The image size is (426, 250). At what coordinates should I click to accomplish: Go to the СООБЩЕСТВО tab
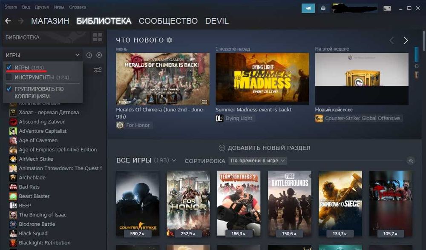pyautogui.click(x=168, y=21)
